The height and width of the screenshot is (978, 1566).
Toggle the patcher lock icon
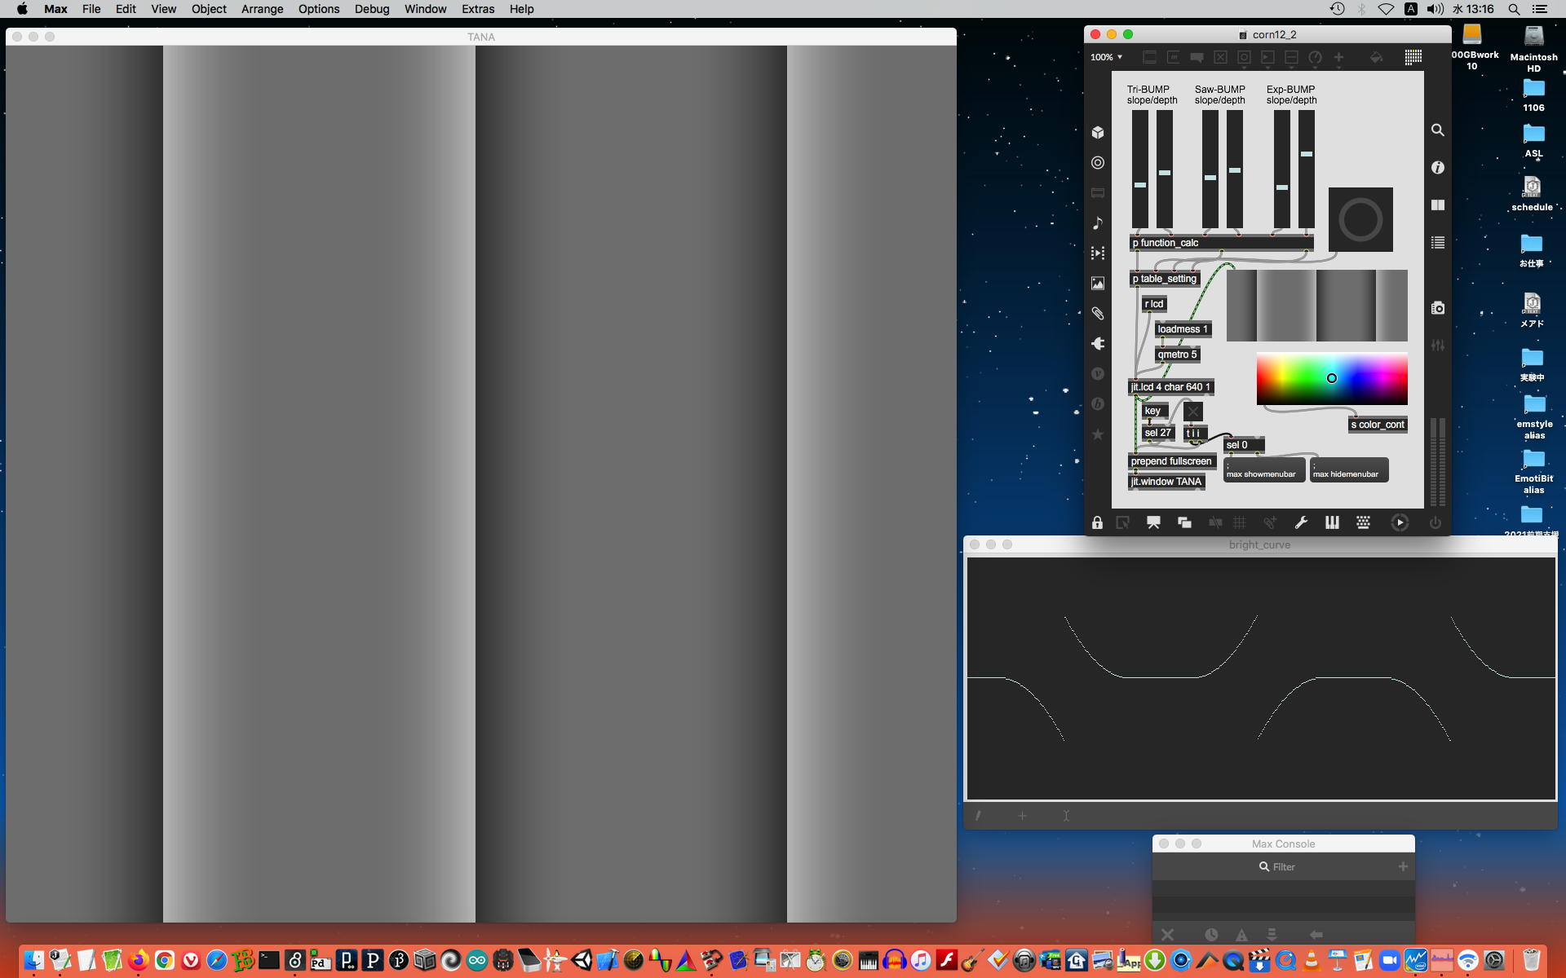pos(1097,523)
